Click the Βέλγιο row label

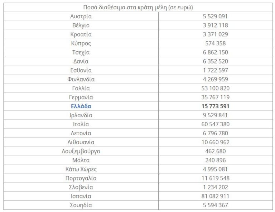click(x=81, y=25)
